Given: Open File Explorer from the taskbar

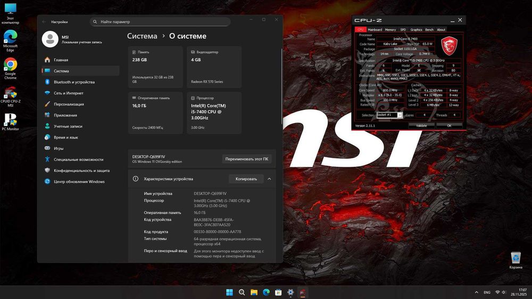Looking at the screenshot, I should click(254, 292).
